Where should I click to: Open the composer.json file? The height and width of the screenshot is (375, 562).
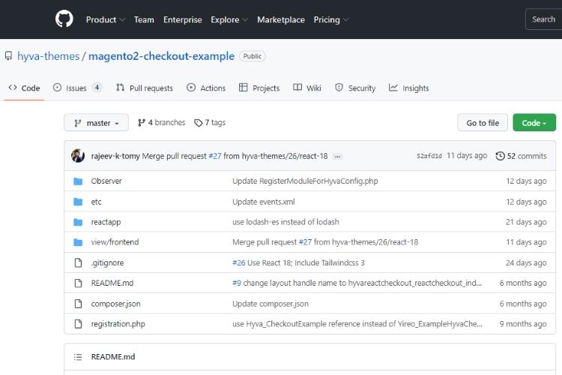tap(115, 304)
